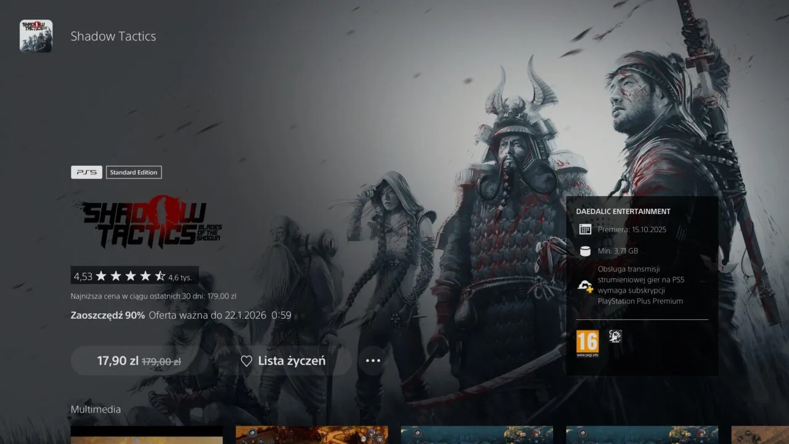
Task: Click the DAEDALIC ENTERTAINMENT publisher name
Action: click(x=623, y=212)
